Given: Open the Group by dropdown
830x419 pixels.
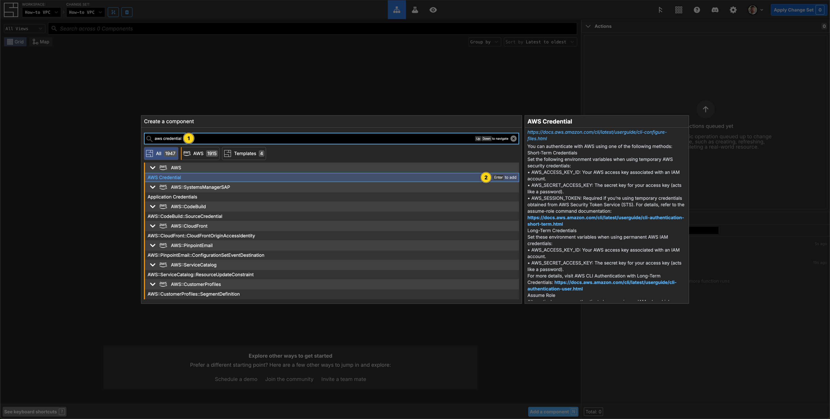Looking at the screenshot, I should [x=484, y=42].
